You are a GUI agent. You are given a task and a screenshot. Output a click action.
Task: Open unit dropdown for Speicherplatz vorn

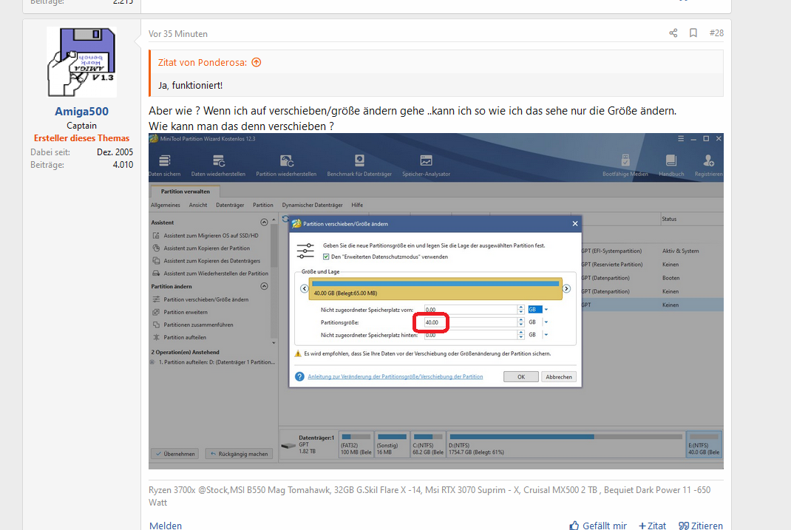pyautogui.click(x=546, y=310)
